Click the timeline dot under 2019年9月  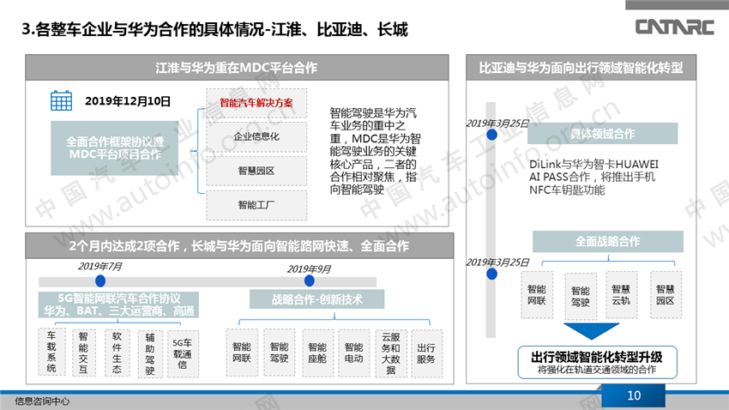click(309, 280)
